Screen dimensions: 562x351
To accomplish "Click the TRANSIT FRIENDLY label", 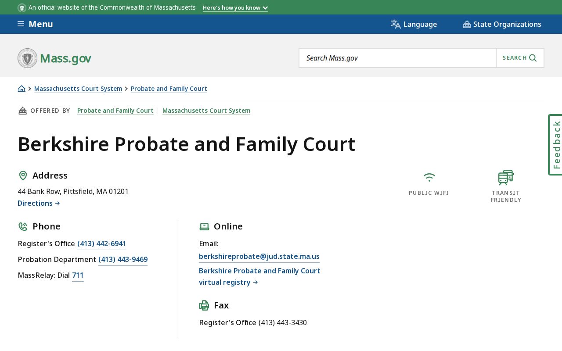I will pyautogui.click(x=506, y=197).
